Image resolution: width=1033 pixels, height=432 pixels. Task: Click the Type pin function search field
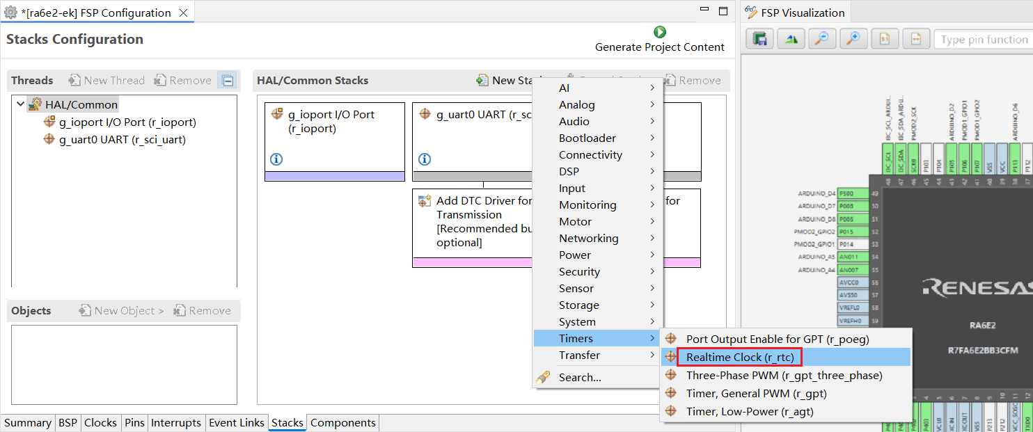point(983,40)
